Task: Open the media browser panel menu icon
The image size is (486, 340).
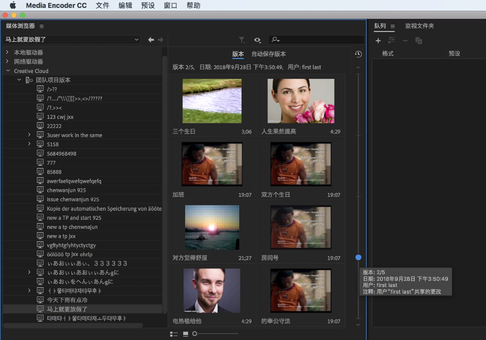Action: [x=41, y=26]
